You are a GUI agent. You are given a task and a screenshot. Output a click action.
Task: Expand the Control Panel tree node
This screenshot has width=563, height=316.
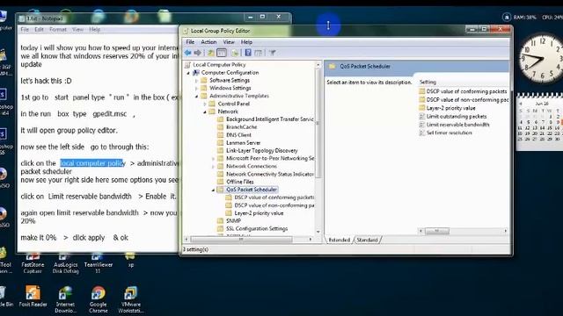205,104
